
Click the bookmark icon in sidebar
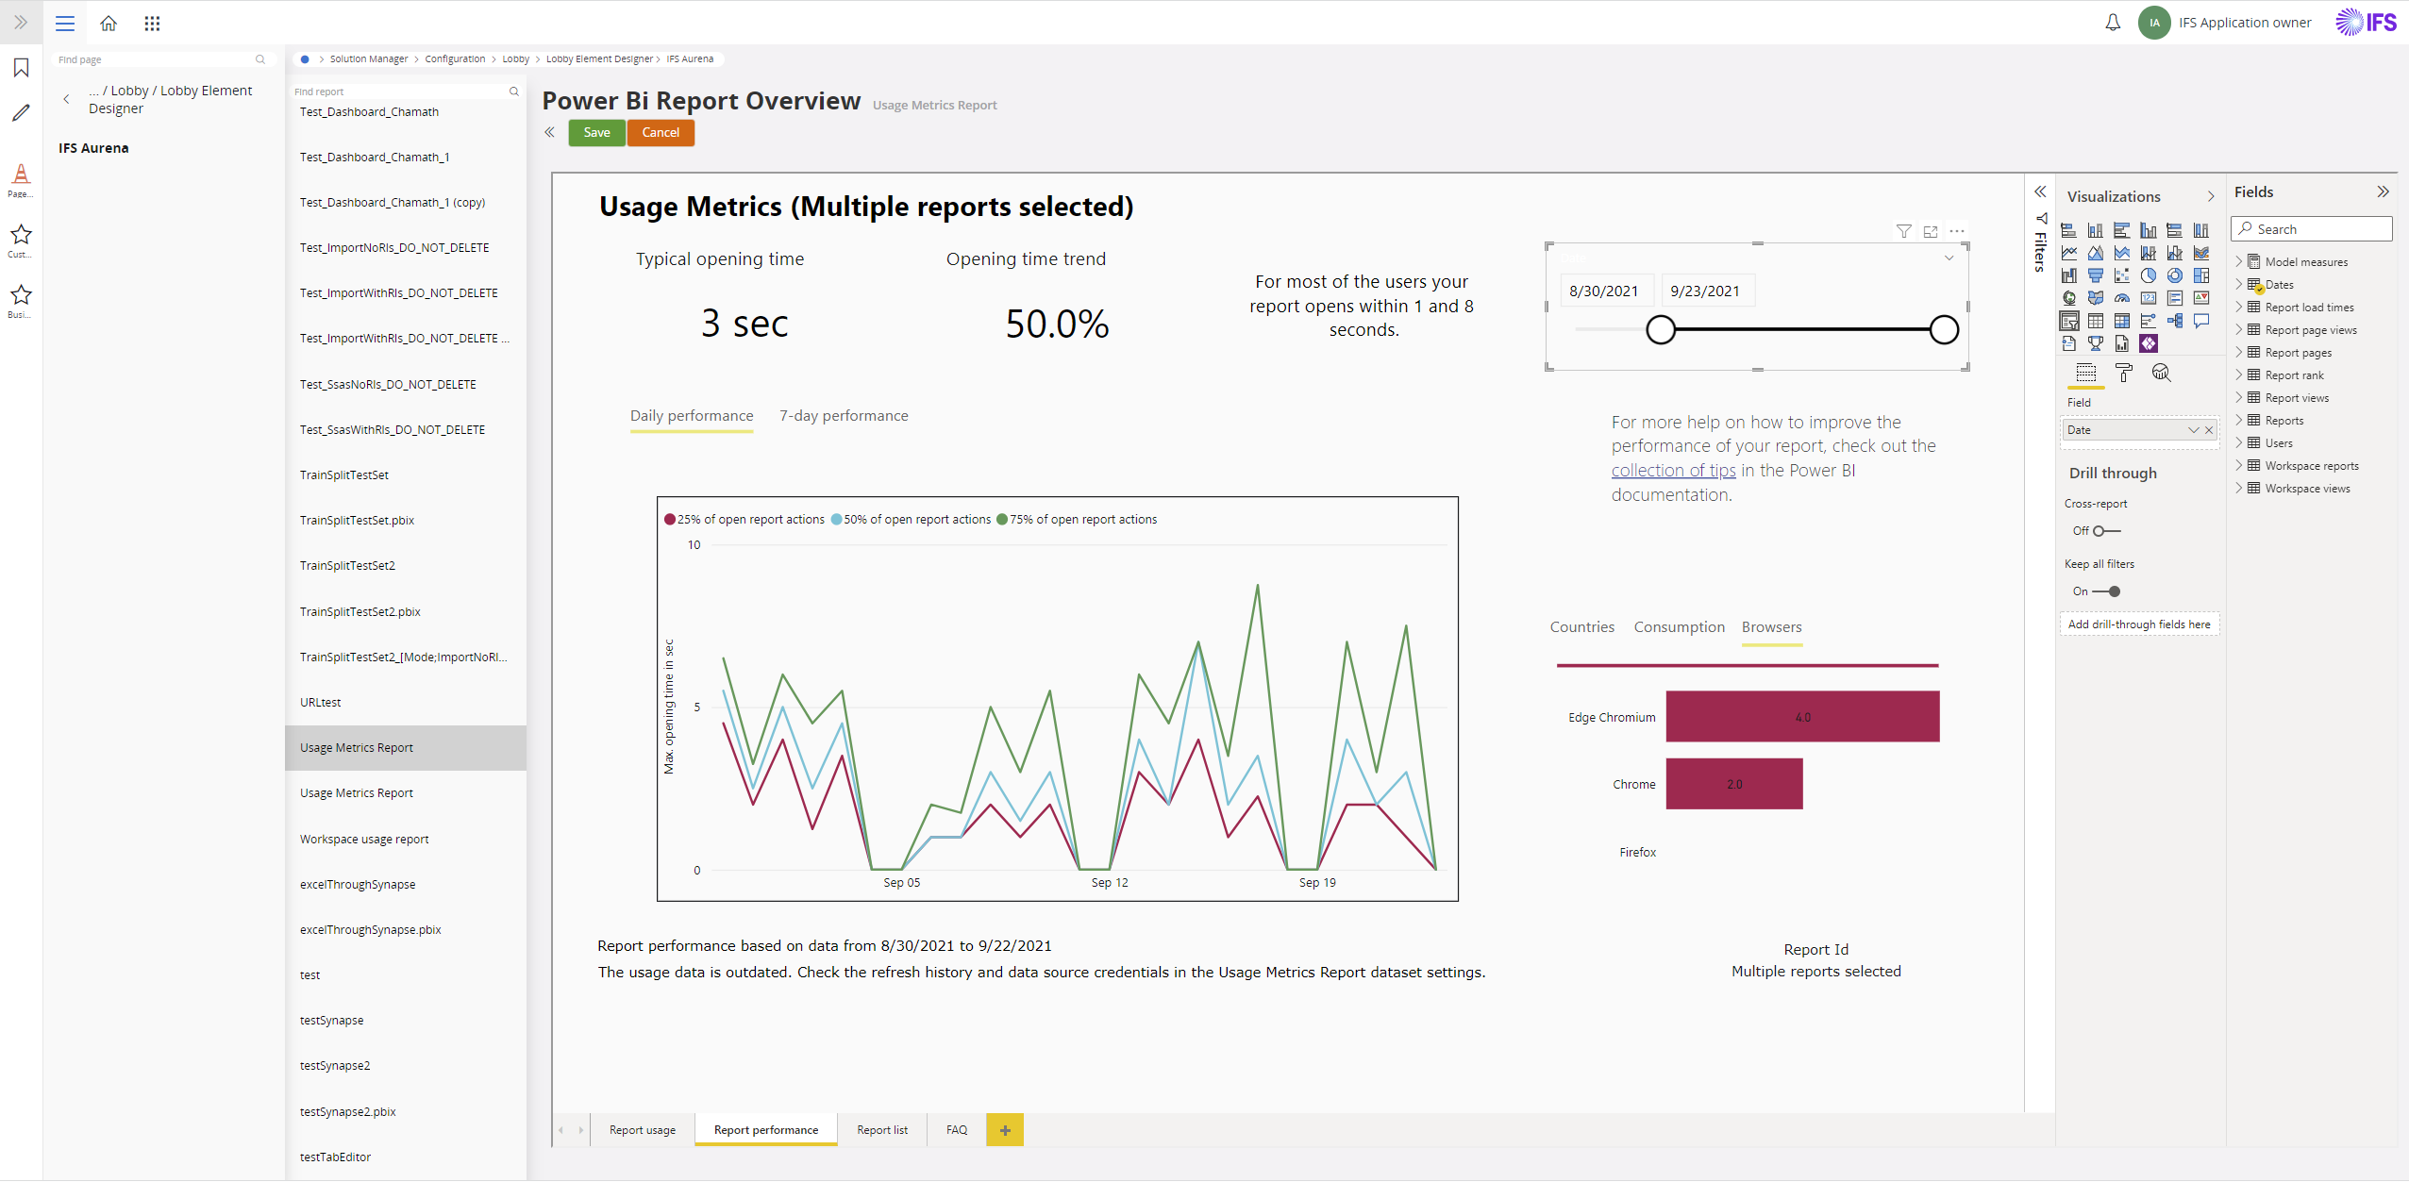click(x=21, y=68)
